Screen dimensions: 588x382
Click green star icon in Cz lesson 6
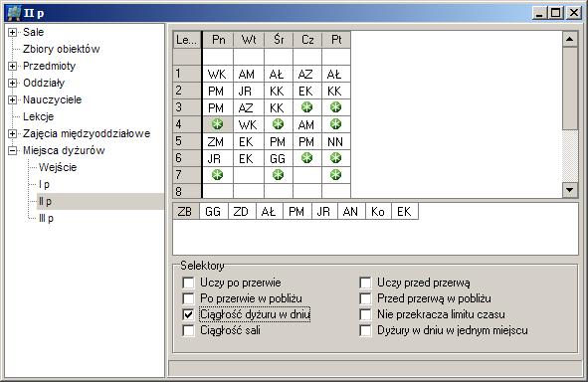(x=307, y=158)
